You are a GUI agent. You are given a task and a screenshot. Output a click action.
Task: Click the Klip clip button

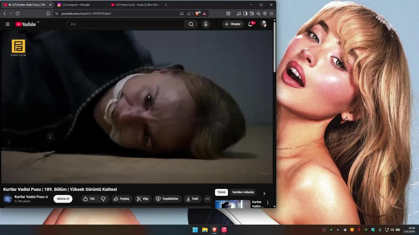point(143,199)
